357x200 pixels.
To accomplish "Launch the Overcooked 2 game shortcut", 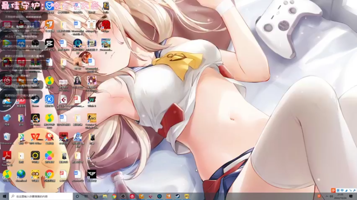I will (106, 43).
